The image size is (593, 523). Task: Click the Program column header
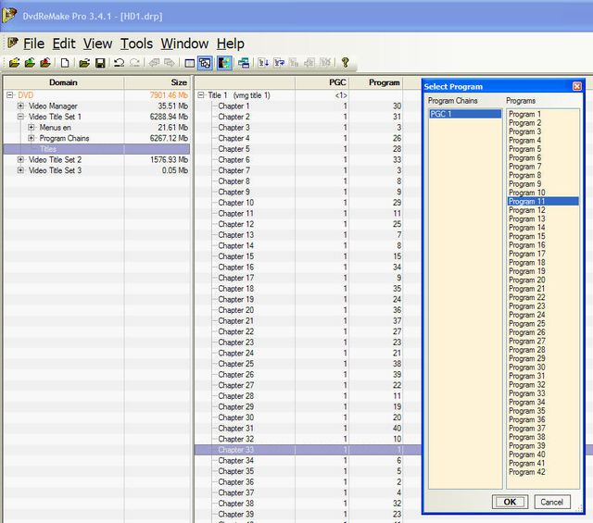coord(375,82)
